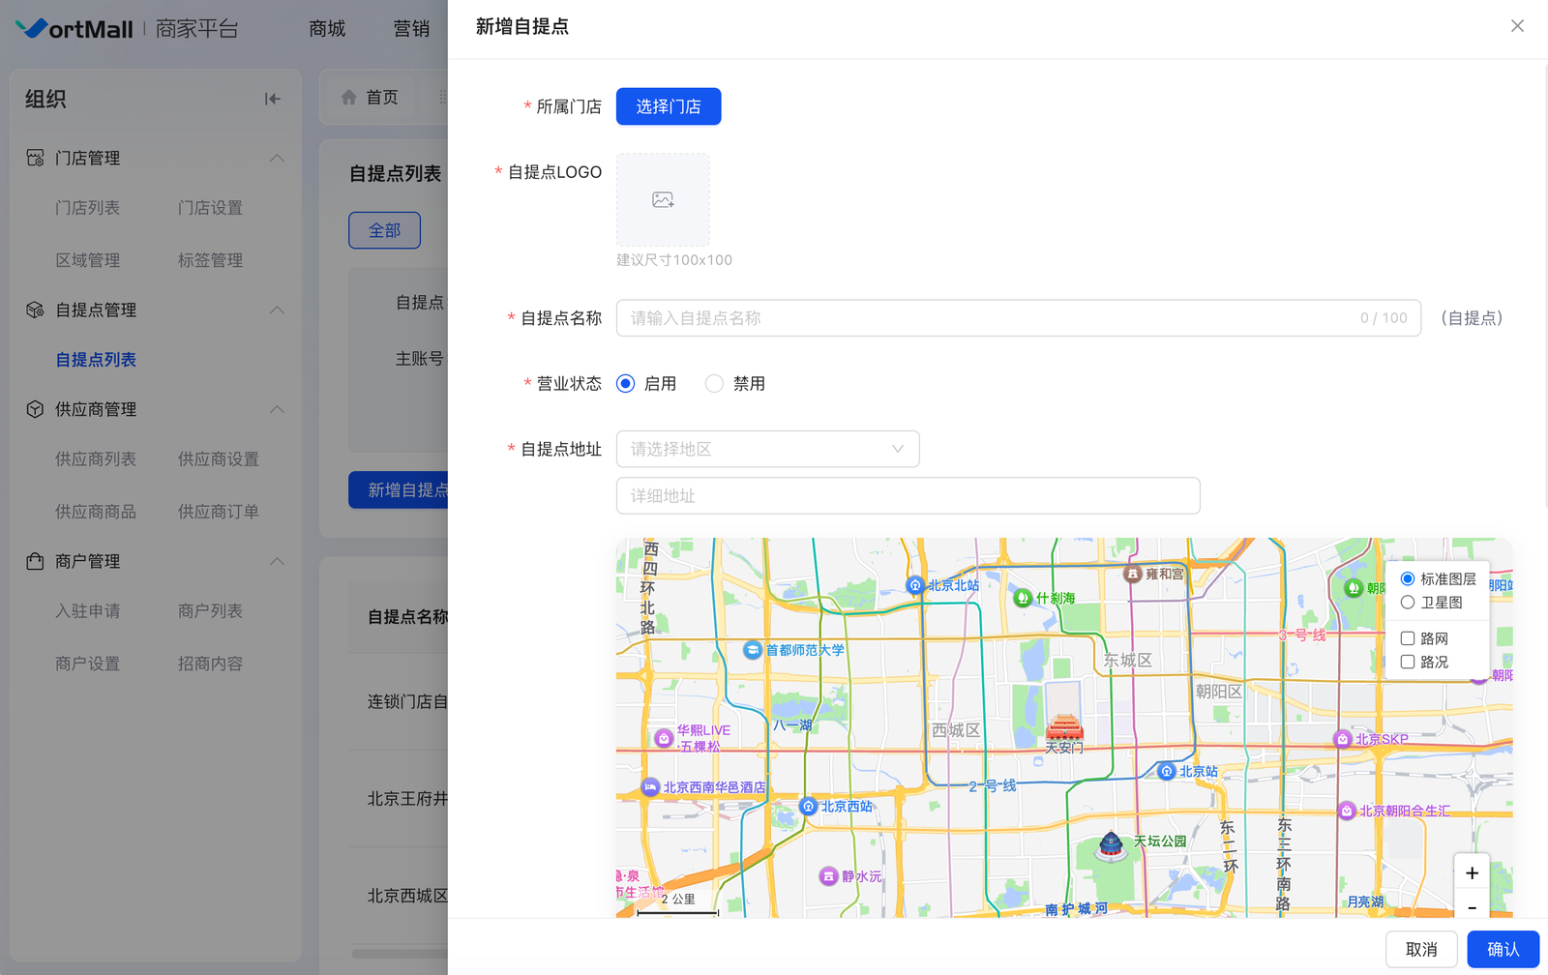Toggle the 路况 traffic checkbox
Viewport: 1548px width, 975px height.
click(x=1408, y=663)
